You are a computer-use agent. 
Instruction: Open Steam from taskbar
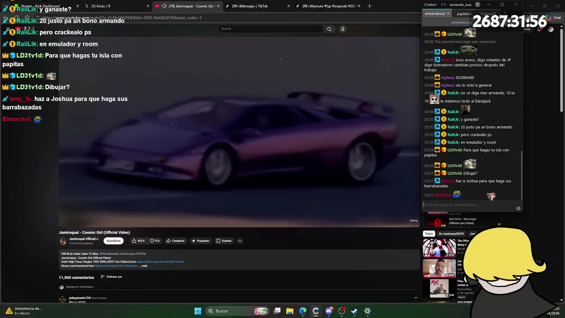(354, 311)
